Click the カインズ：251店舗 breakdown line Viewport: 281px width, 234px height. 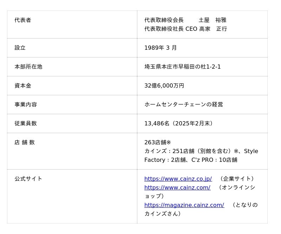pos(201,151)
